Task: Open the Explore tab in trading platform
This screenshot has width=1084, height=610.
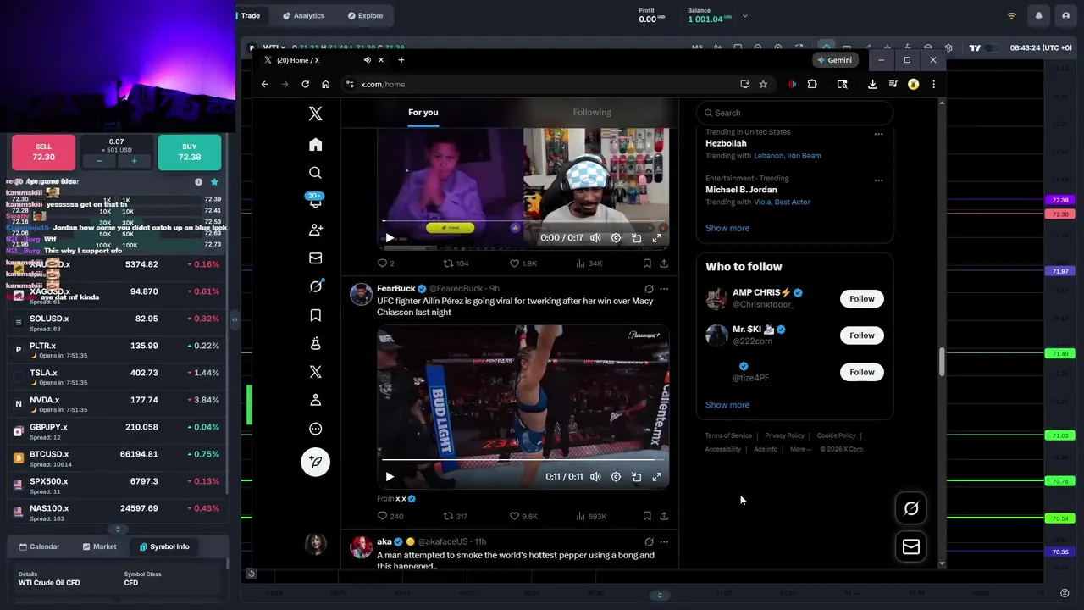Action: [365, 15]
